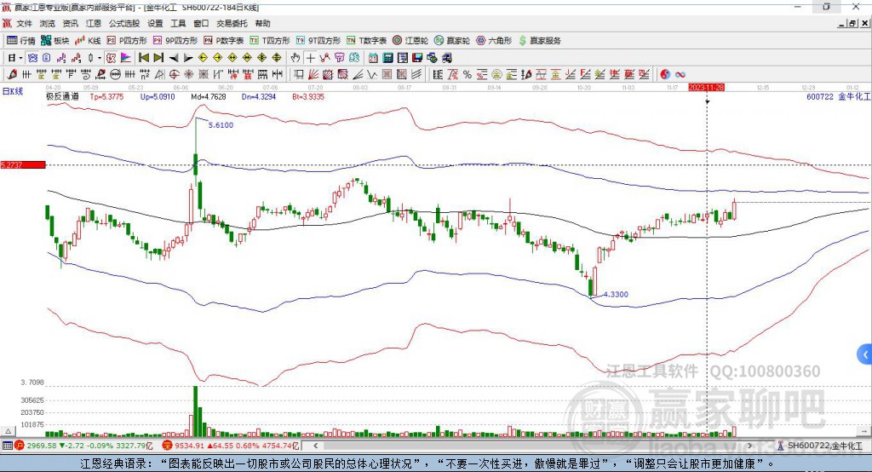The image size is (872, 472).
Task: Click the 5.6100 high price label
Action: [221, 125]
